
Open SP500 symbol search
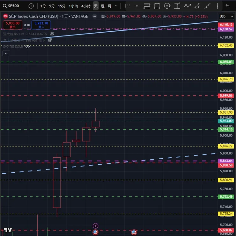[11, 6]
